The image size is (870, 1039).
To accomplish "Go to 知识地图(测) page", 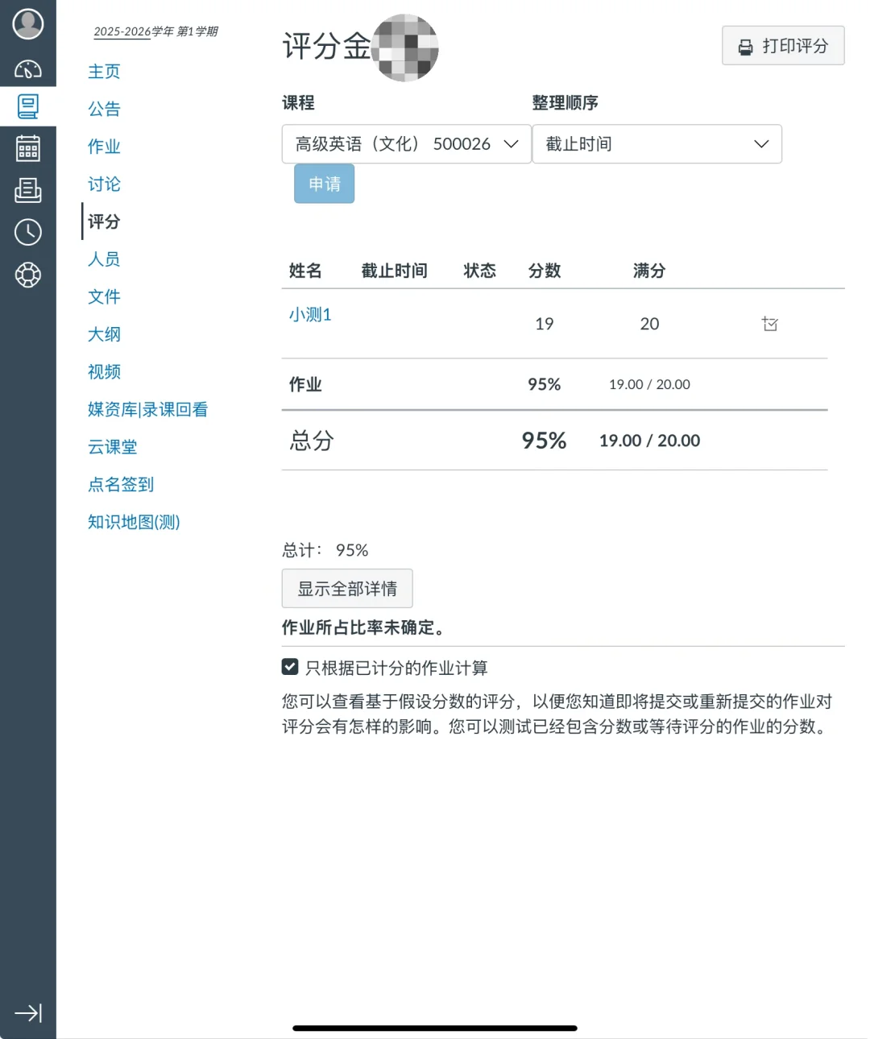I will coord(134,522).
